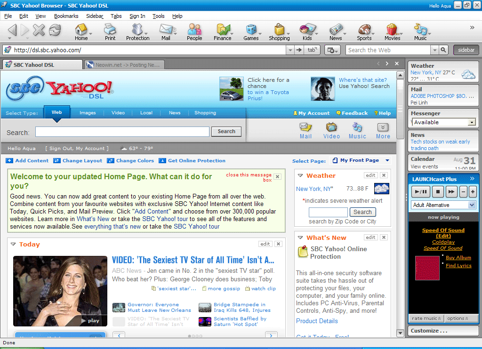Open the Bookmarks menu

click(66, 16)
